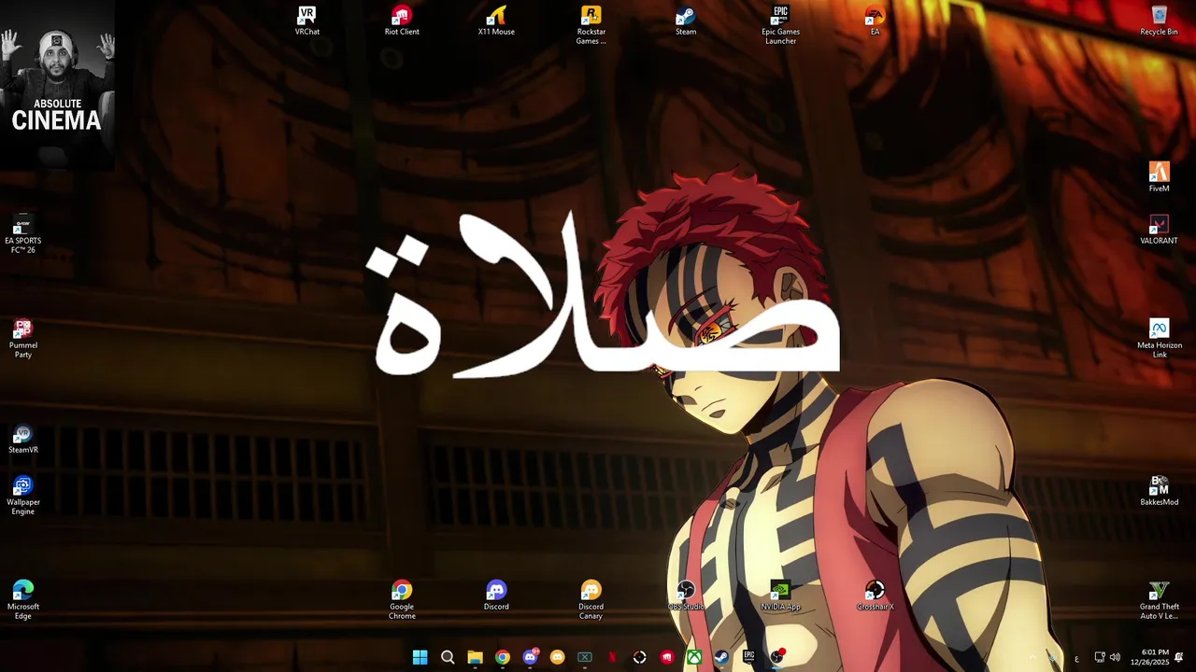Screen dimensions: 1196x672
Task: Open File Explorer from the taskbar
Action: pos(475,657)
